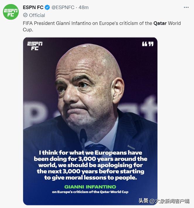Select the bold Qatar keyword in tweet
Screen dimensions: 194x208
[x=160, y=23]
